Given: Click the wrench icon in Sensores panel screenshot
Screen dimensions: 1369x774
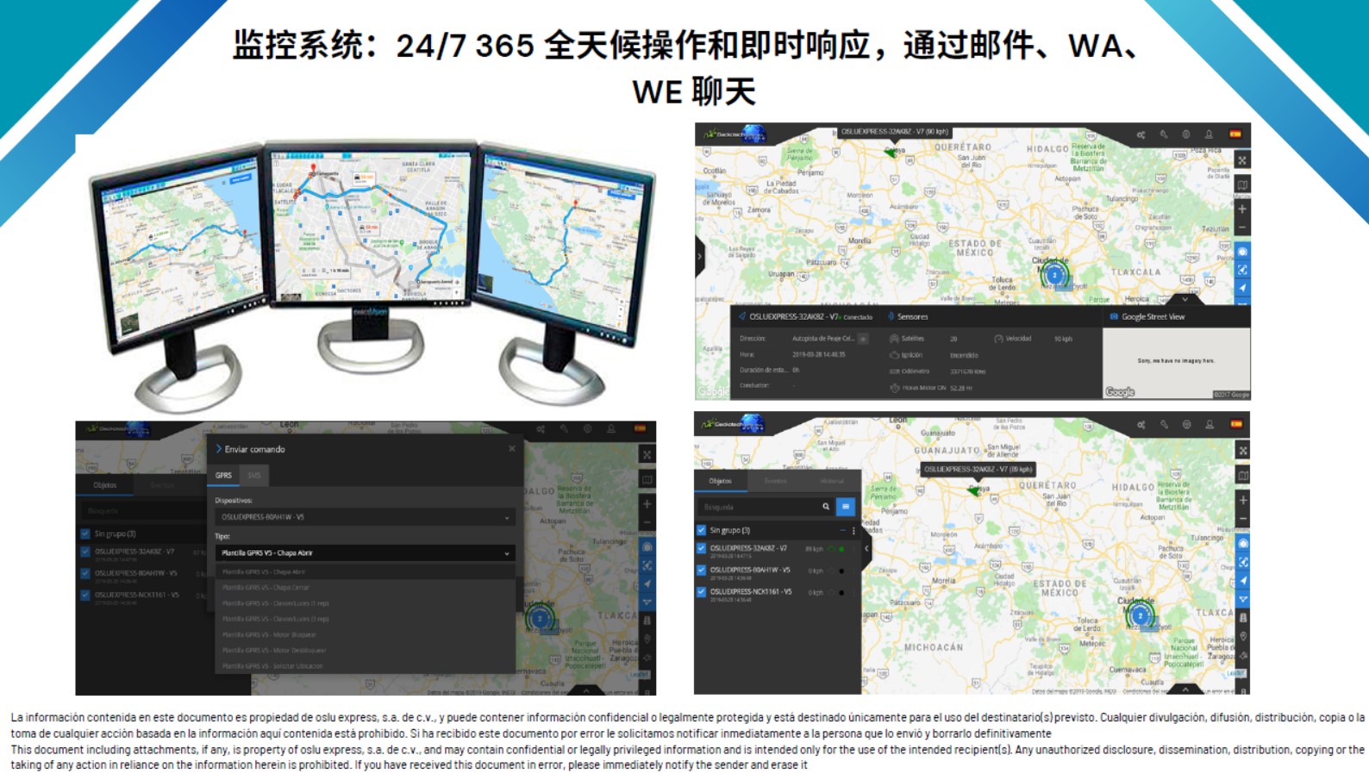Looking at the screenshot, I should (1164, 134).
